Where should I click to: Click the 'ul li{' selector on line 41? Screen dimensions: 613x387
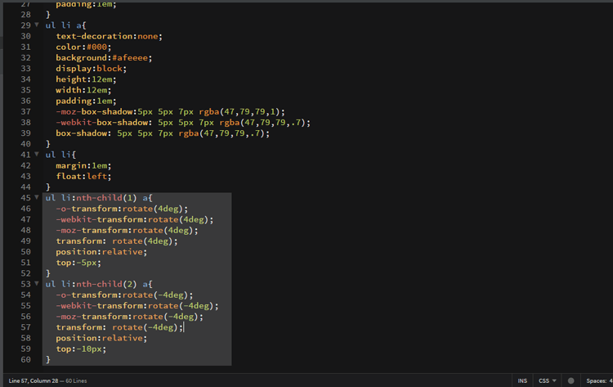pos(60,155)
